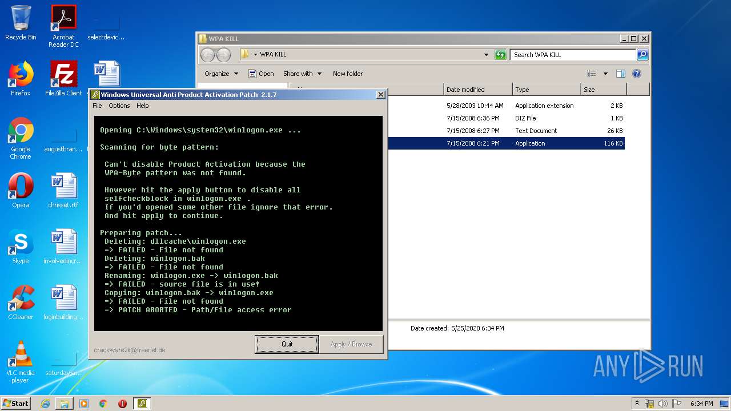Viewport: 731px width, 411px height.
Task: Open media player taskbar icon
Action: pos(84,404)
